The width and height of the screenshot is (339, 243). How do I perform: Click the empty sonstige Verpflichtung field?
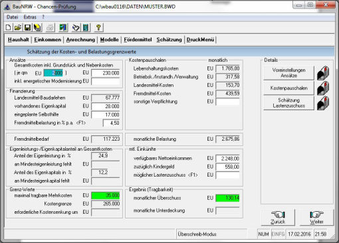[227, 102]
